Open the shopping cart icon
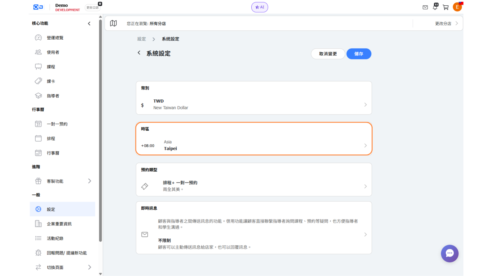The height and width of the screenshot is (276, 492). pyautogui.click(x=446, y=7)
